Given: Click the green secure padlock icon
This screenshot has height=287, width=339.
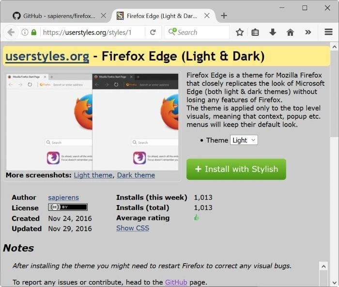Looking at the screenshot, I should coord(34,32).
